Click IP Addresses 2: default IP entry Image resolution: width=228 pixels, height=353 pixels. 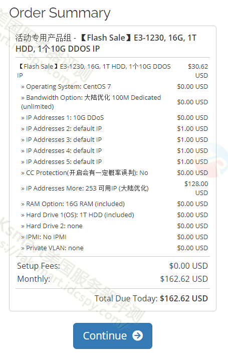61,129
